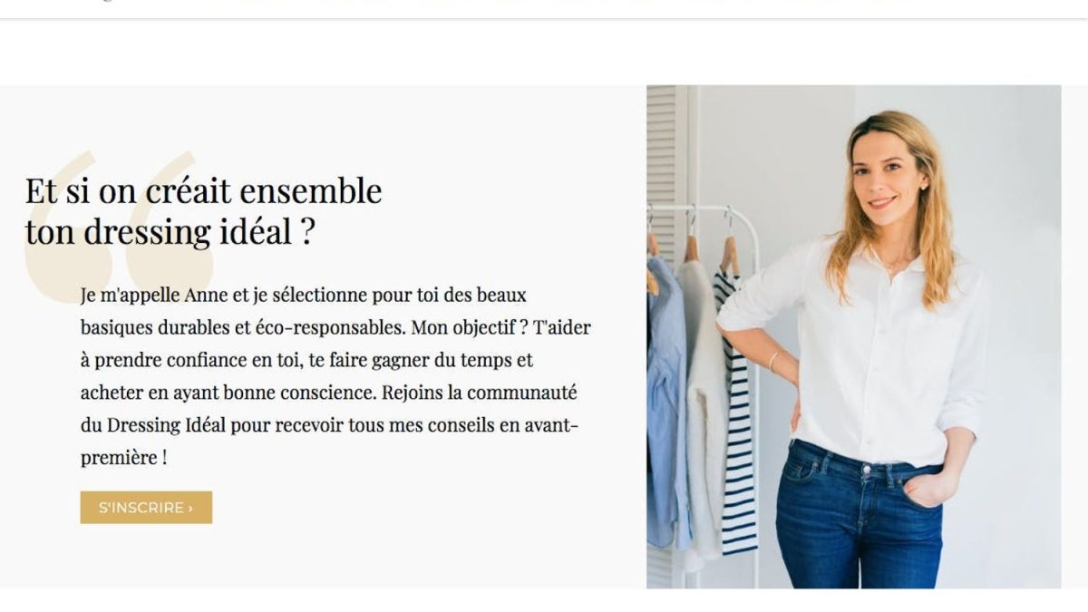Click the S'INSCRIRE button

coord(146,508)
